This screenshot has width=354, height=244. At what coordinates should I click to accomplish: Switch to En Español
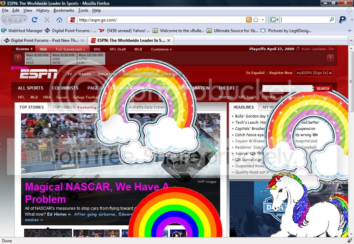click(x=255, y=73)
